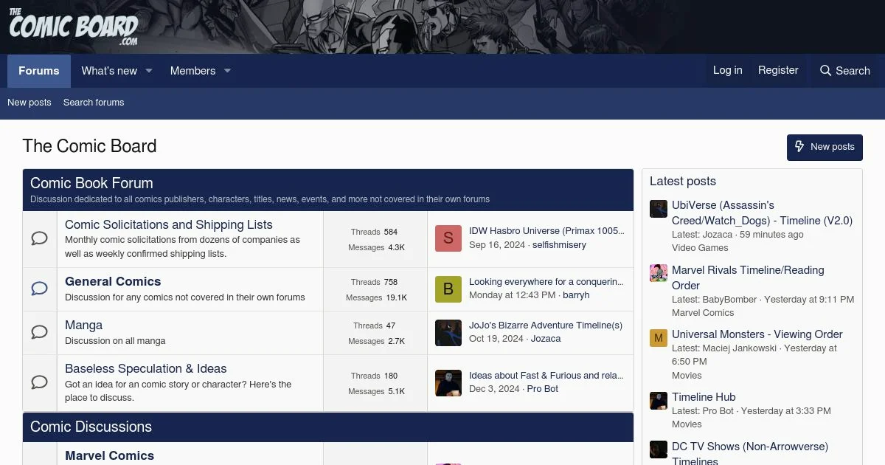The height and width of the screenshot is (465, 885).
Task: Click the Dec 3, 2024 date link
Action: pos(494,389)
